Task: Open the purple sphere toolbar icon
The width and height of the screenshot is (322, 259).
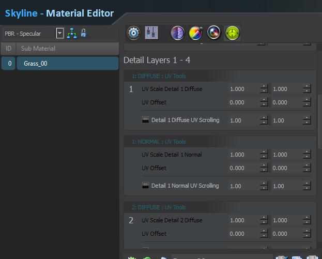Action: point(177,33)
